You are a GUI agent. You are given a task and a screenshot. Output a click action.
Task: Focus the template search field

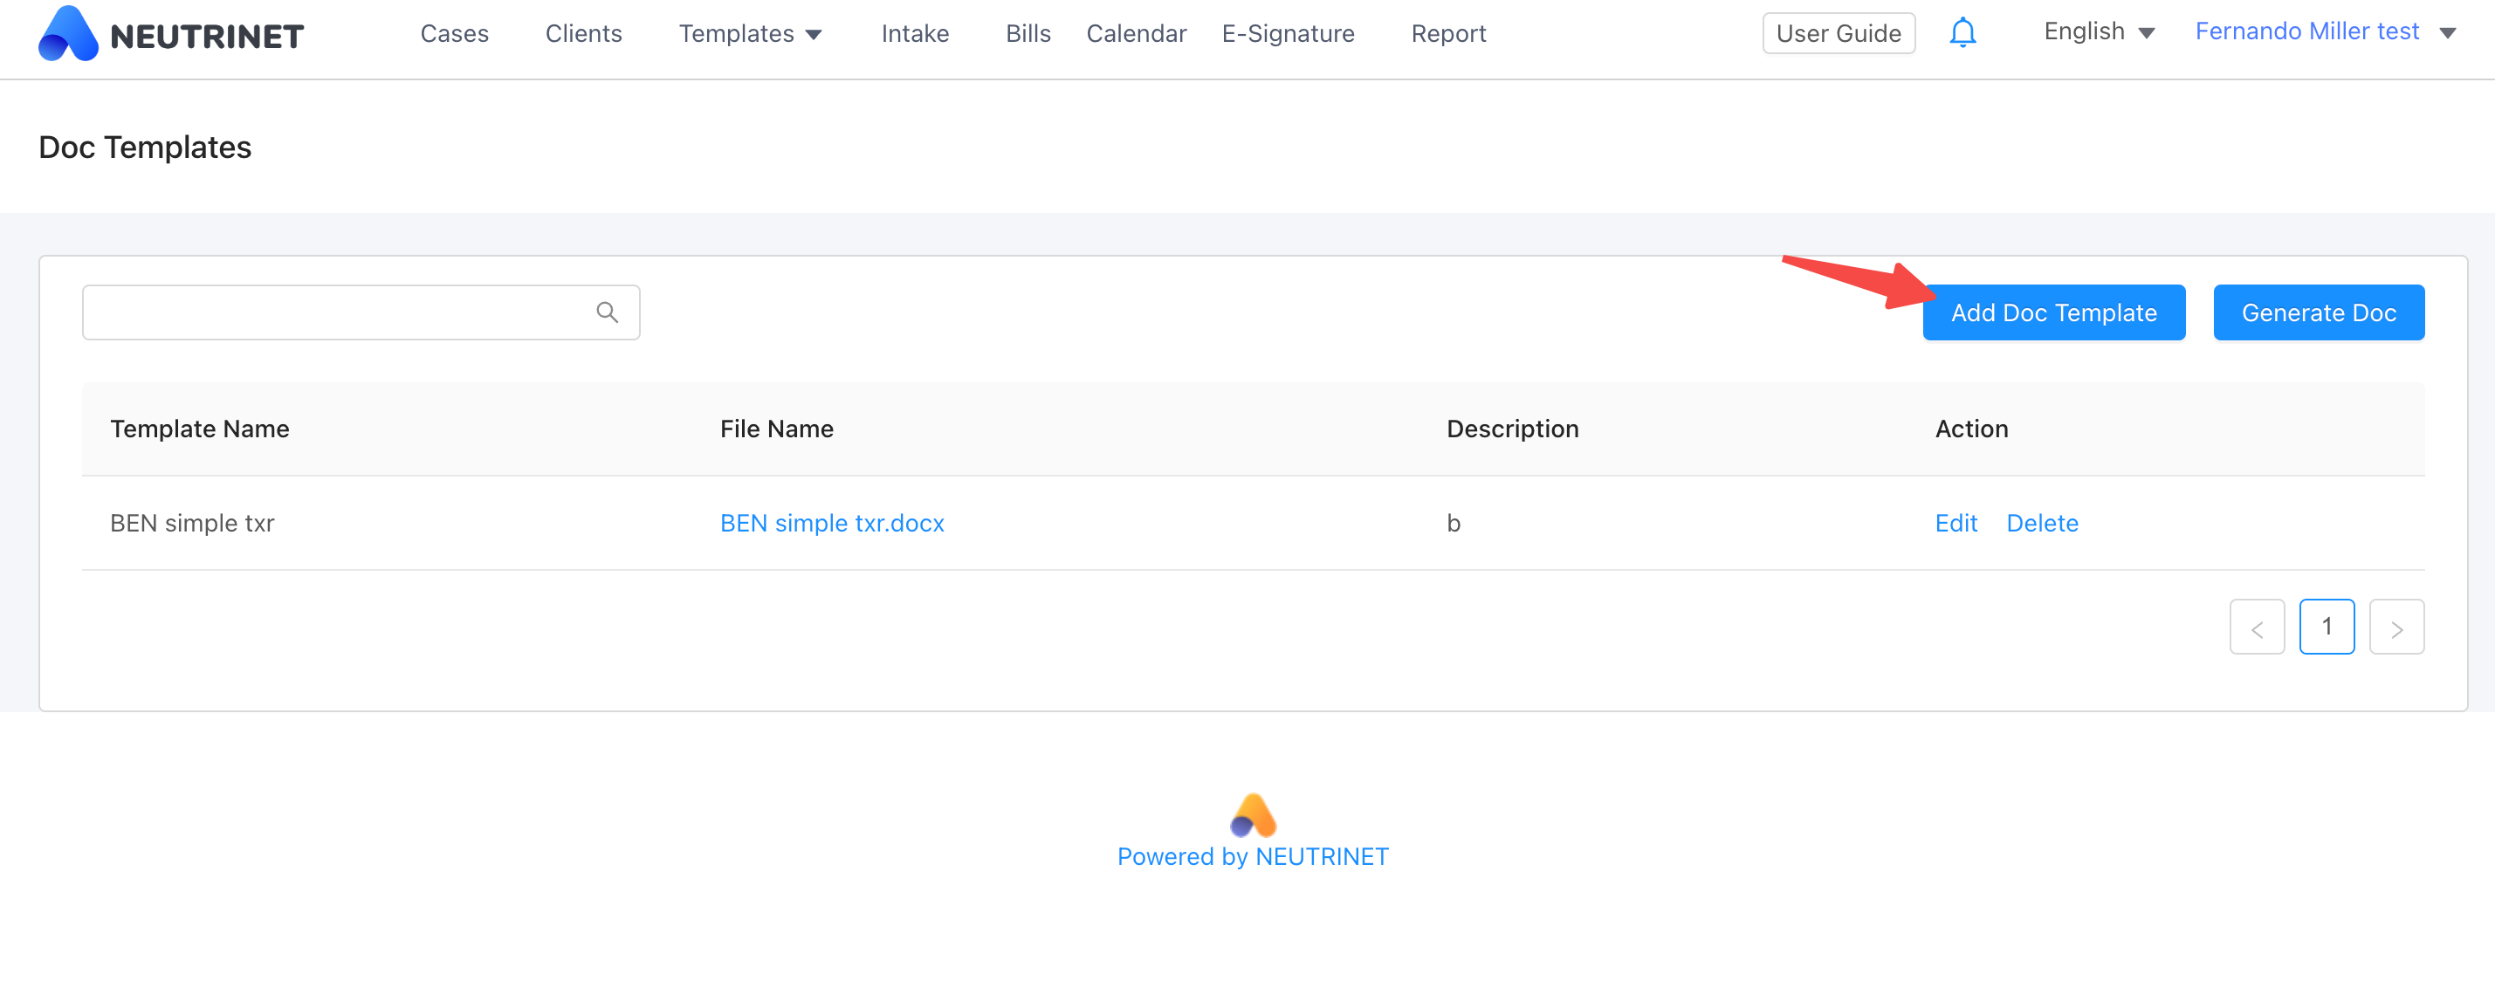pyautogui.click(x=339, y=312)
